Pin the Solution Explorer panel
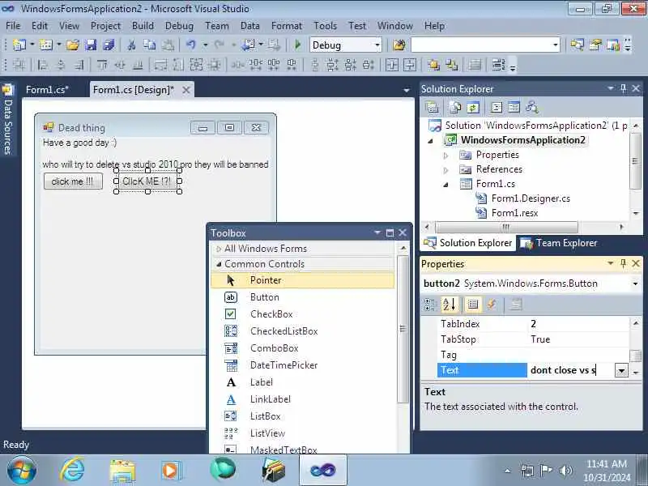648x486 pixels. click(x=623, y=88)
